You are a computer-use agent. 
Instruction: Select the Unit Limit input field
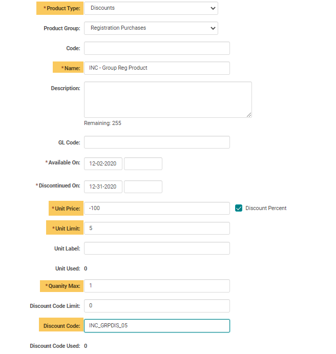pos(157,228)
